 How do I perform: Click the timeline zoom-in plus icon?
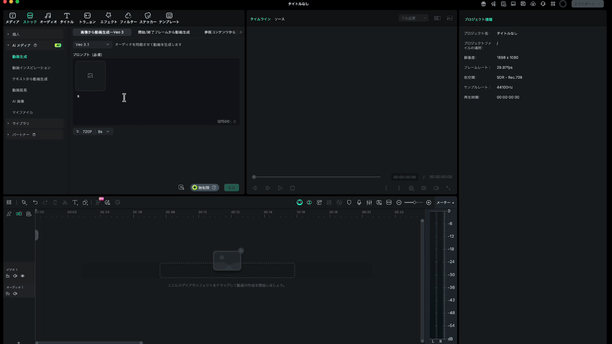[428, 203]
